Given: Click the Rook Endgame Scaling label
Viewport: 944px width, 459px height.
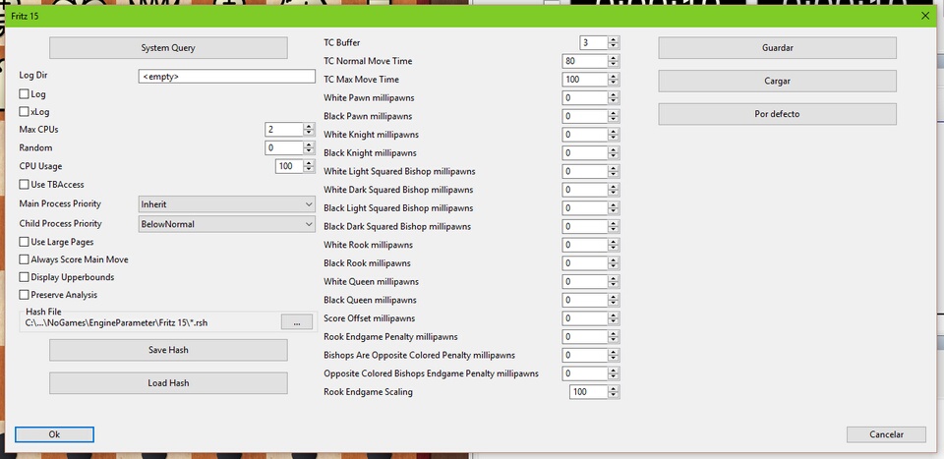Looking at the screenshot, I should [369, 391].
